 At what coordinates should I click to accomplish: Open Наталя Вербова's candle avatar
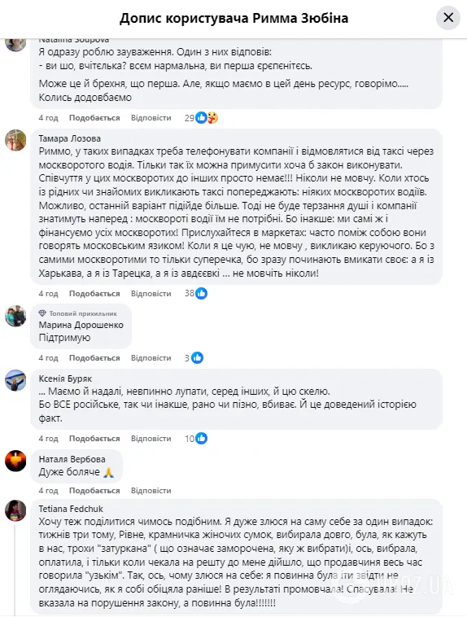[x=15, y=461]
